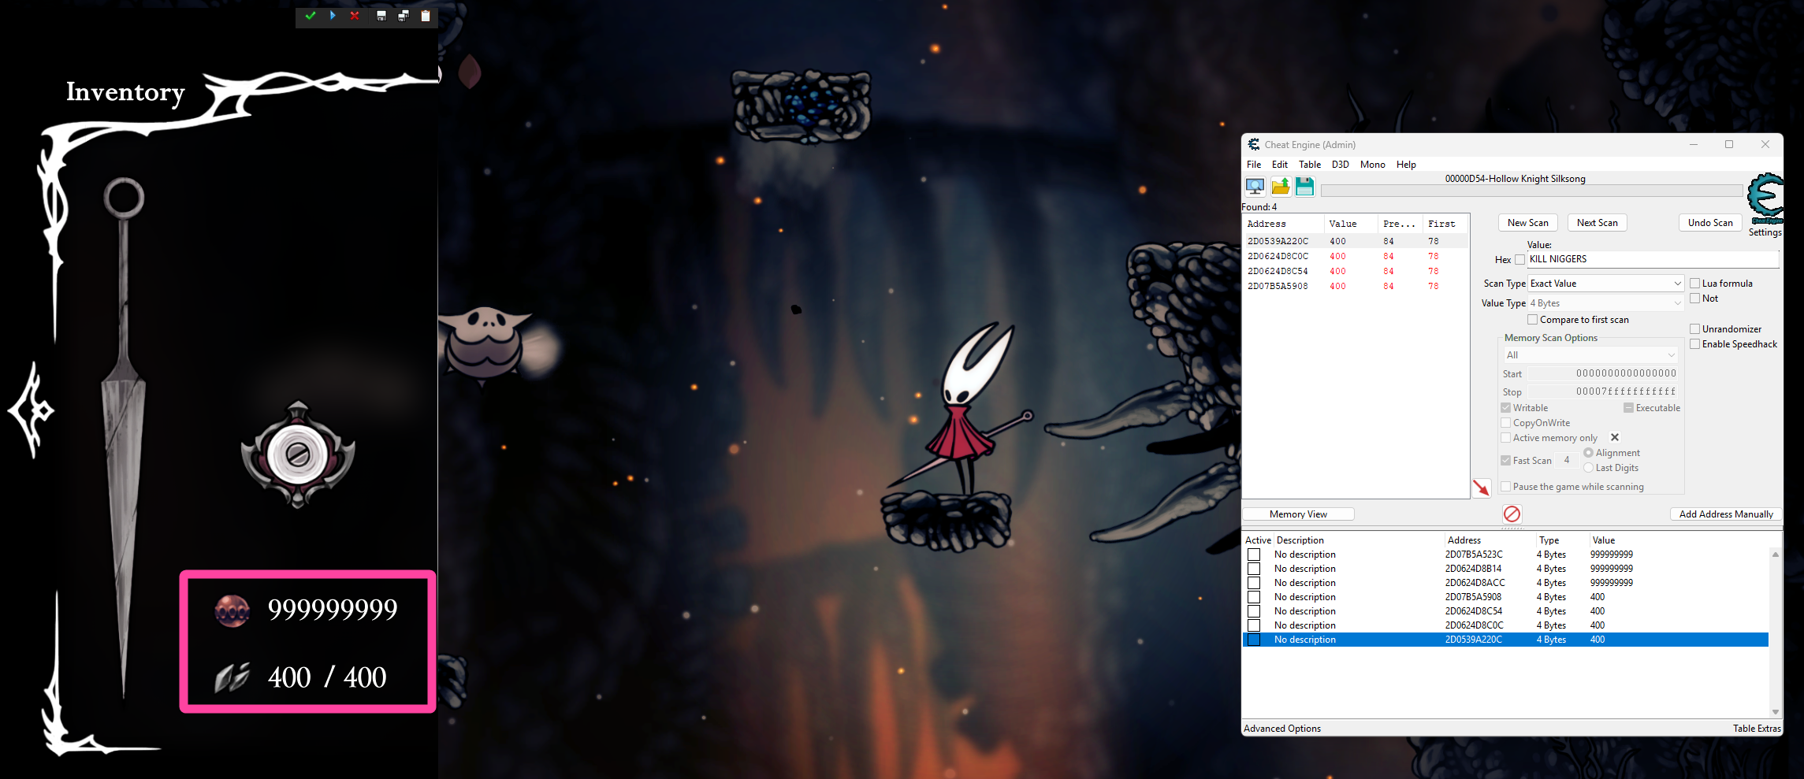Check Enable Speedhack

[1694, 344]
